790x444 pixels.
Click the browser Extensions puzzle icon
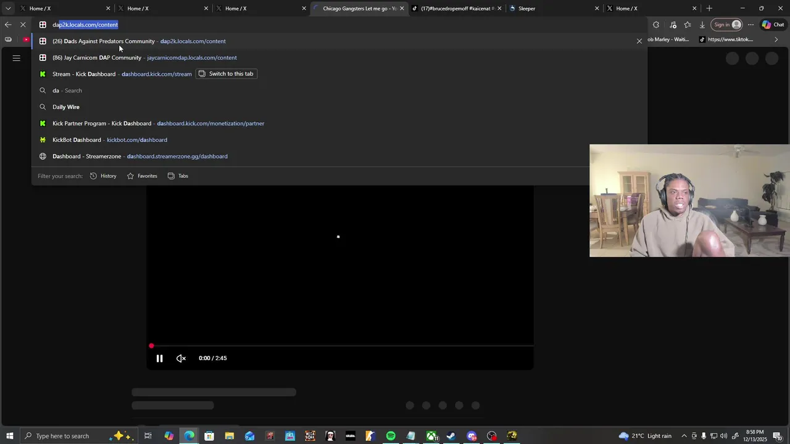coord(656,25)
